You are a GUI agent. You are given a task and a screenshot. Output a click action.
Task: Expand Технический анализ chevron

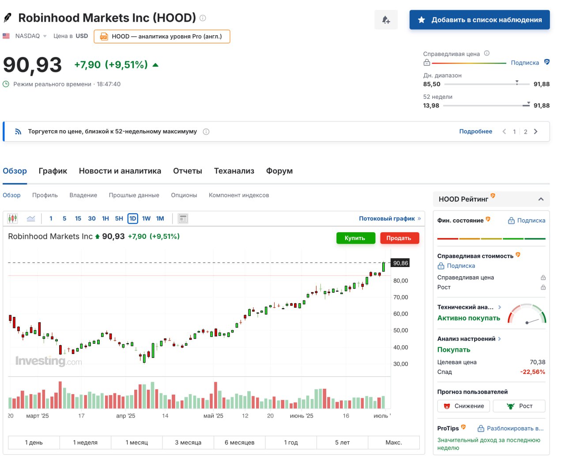click(500, 307)
